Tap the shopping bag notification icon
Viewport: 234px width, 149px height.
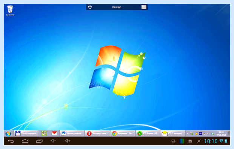tap(190, 141)
